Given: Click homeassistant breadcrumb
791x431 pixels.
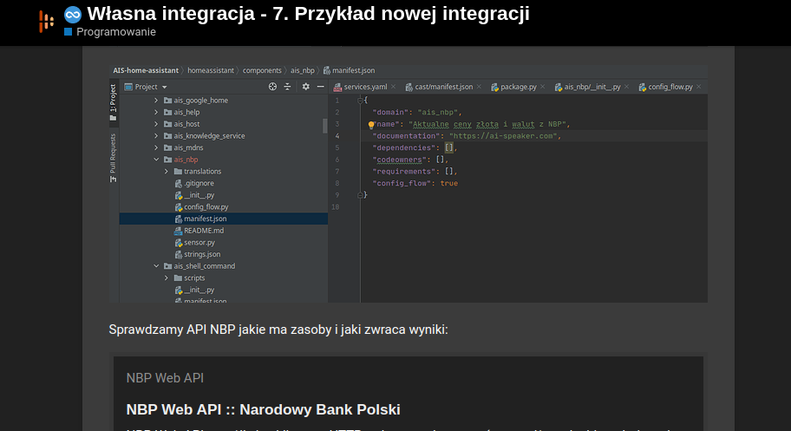Looking at the screenshot, I should pyautogui.click(x=211, y=70).
